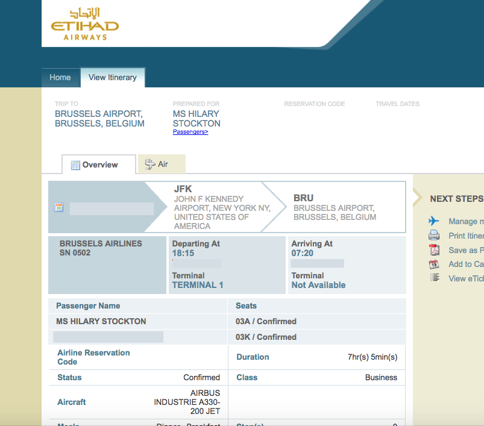Click the arrival time 07:20

tap(302, 253)
